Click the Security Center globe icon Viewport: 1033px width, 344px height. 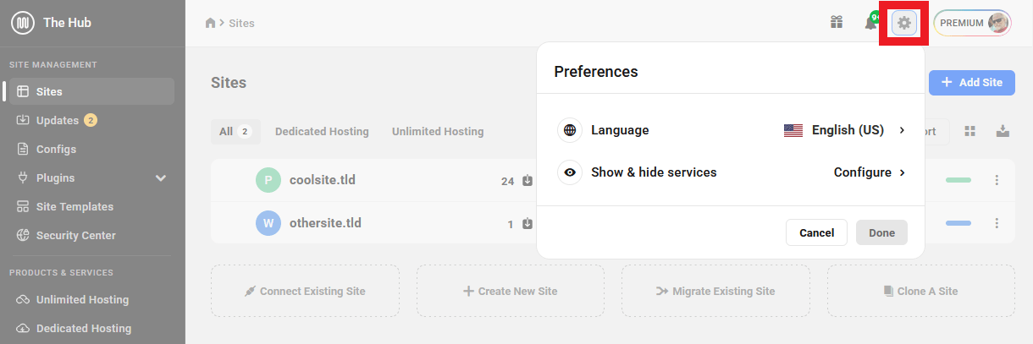point(23,235)
